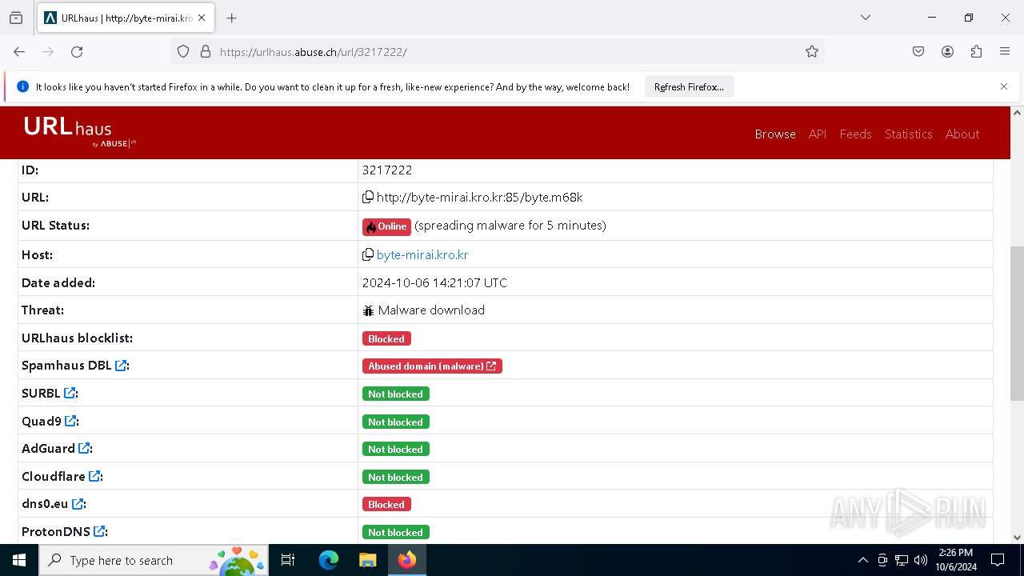Select the Malware download threat text
The width and height of the screenshot is (1024, 576).
[x=431, y=310]
